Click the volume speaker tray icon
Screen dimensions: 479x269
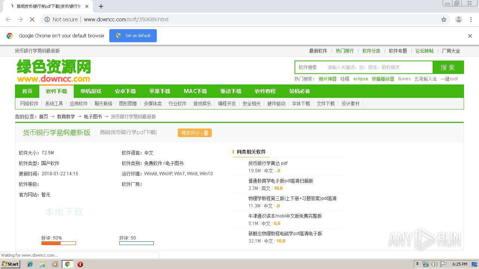point(434,264)
